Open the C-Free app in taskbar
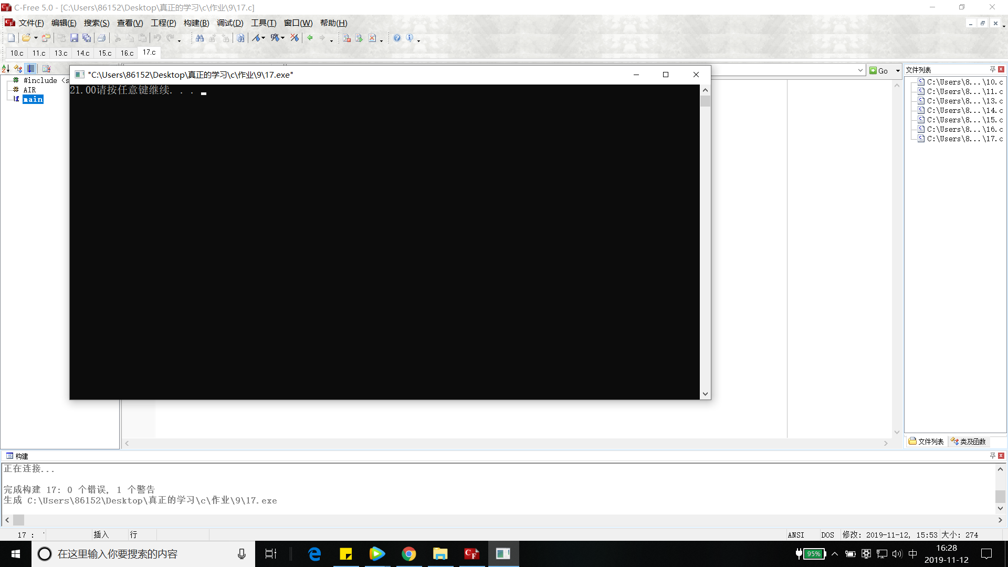Image resolution: width=1008 pixels, height=567 pixels. 471,554
